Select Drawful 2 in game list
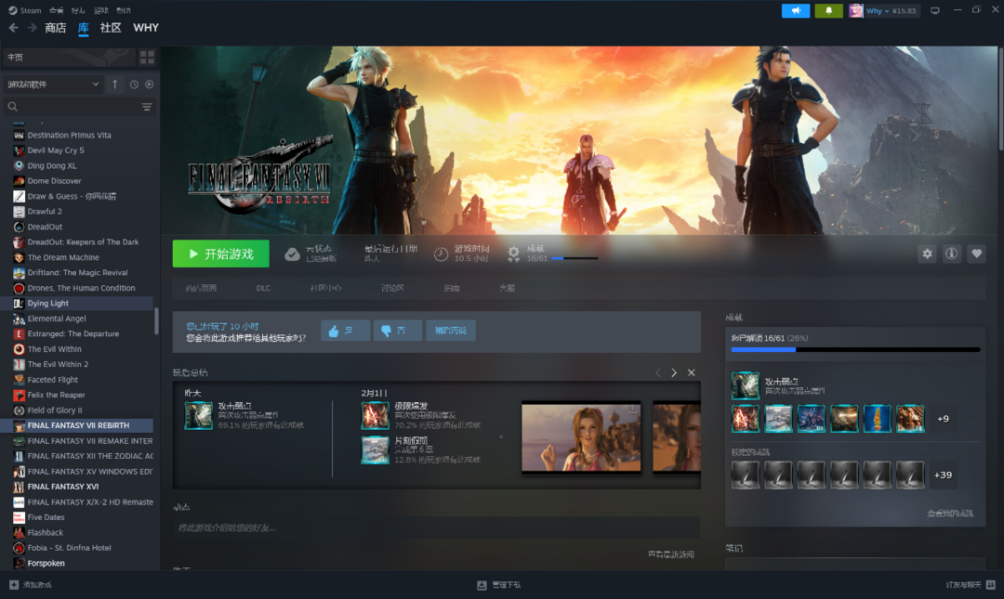The height and width of the screenshot is (599, 1004). pyautogui.click(x=77, y=211)
